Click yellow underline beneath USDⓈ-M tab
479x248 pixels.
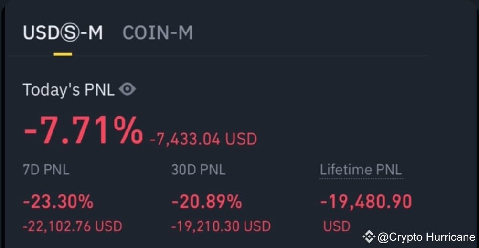point(63,54)
